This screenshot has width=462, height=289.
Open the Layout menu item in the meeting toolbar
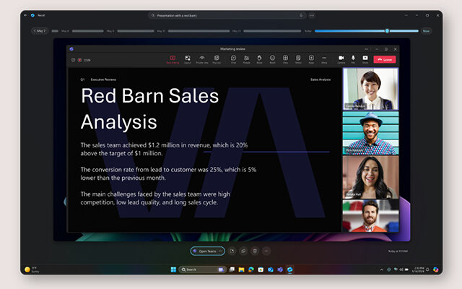coord(188,59)
